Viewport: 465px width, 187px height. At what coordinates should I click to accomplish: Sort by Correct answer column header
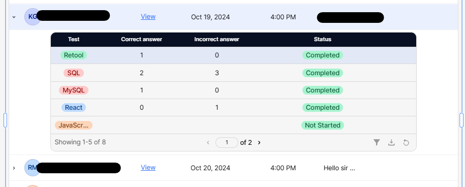(141, 39)
